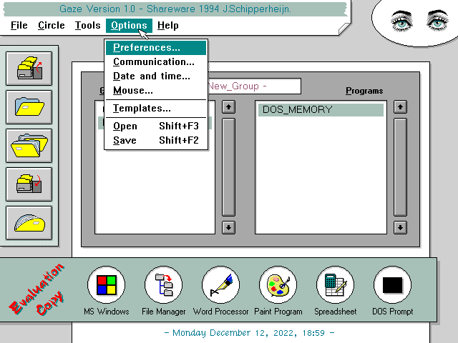Click the eyes logo at top right
Screen dimensions: 458x343
[419, 21]
